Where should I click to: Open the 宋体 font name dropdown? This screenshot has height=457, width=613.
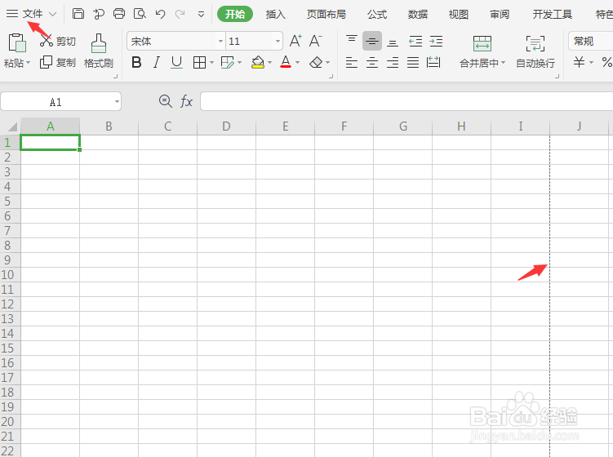(x=220, y=41)
